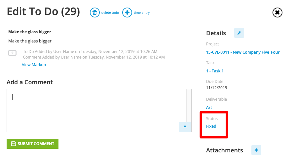Open the Art deliverable link
This screenshot has height=155, width=294.
209,108
